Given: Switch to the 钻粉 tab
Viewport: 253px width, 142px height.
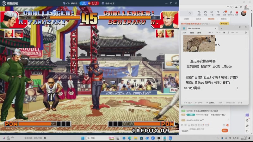Looking at the screenshot, I should click(224, 19).
